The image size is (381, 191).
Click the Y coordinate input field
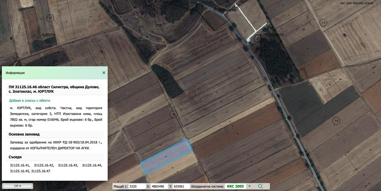(x=181, y=186)
